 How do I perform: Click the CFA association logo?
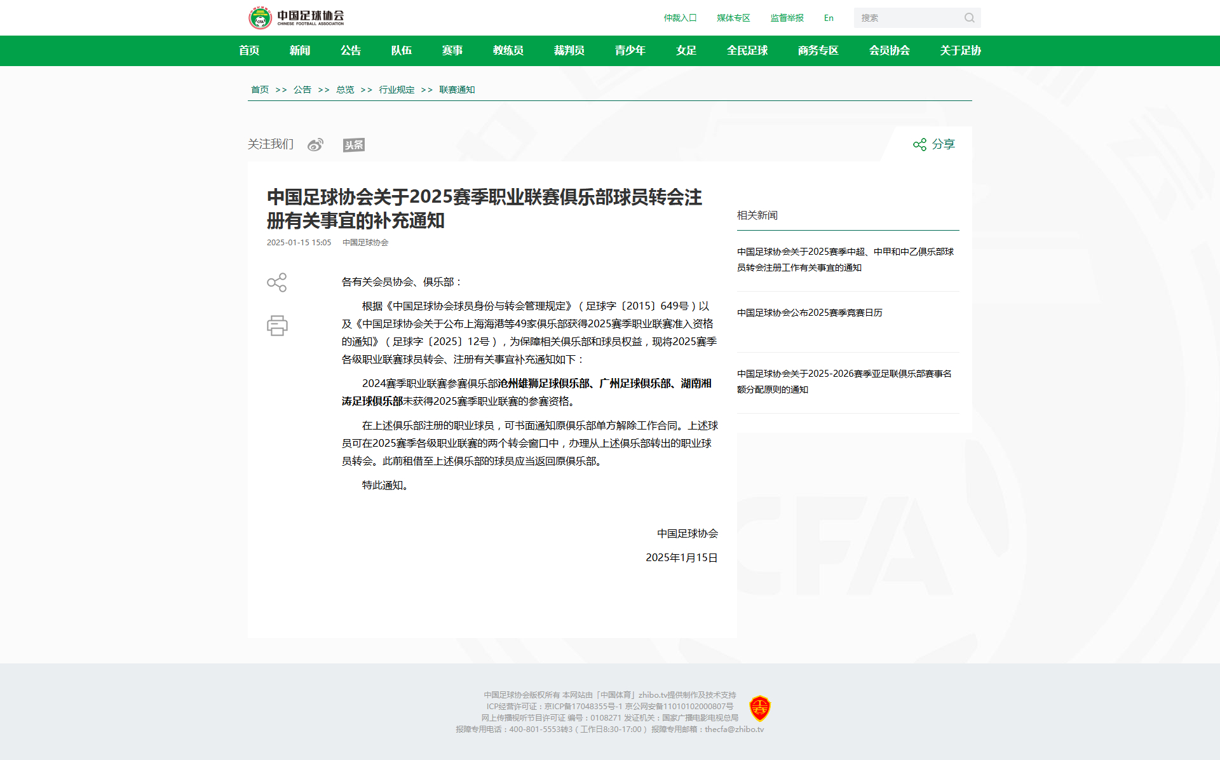[261, 17]
